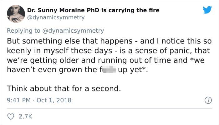Click the phrase 'running out of time'
The height and width of the screenshot is (125, 219).
(x=134, y=60)
